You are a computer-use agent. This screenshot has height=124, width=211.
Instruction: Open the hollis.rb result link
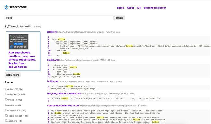(52, 32)
